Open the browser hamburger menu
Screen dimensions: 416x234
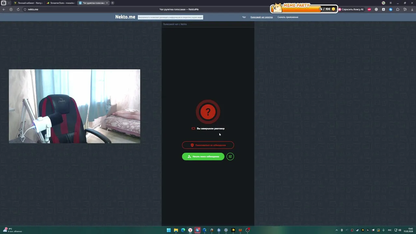tap(391, 3)
